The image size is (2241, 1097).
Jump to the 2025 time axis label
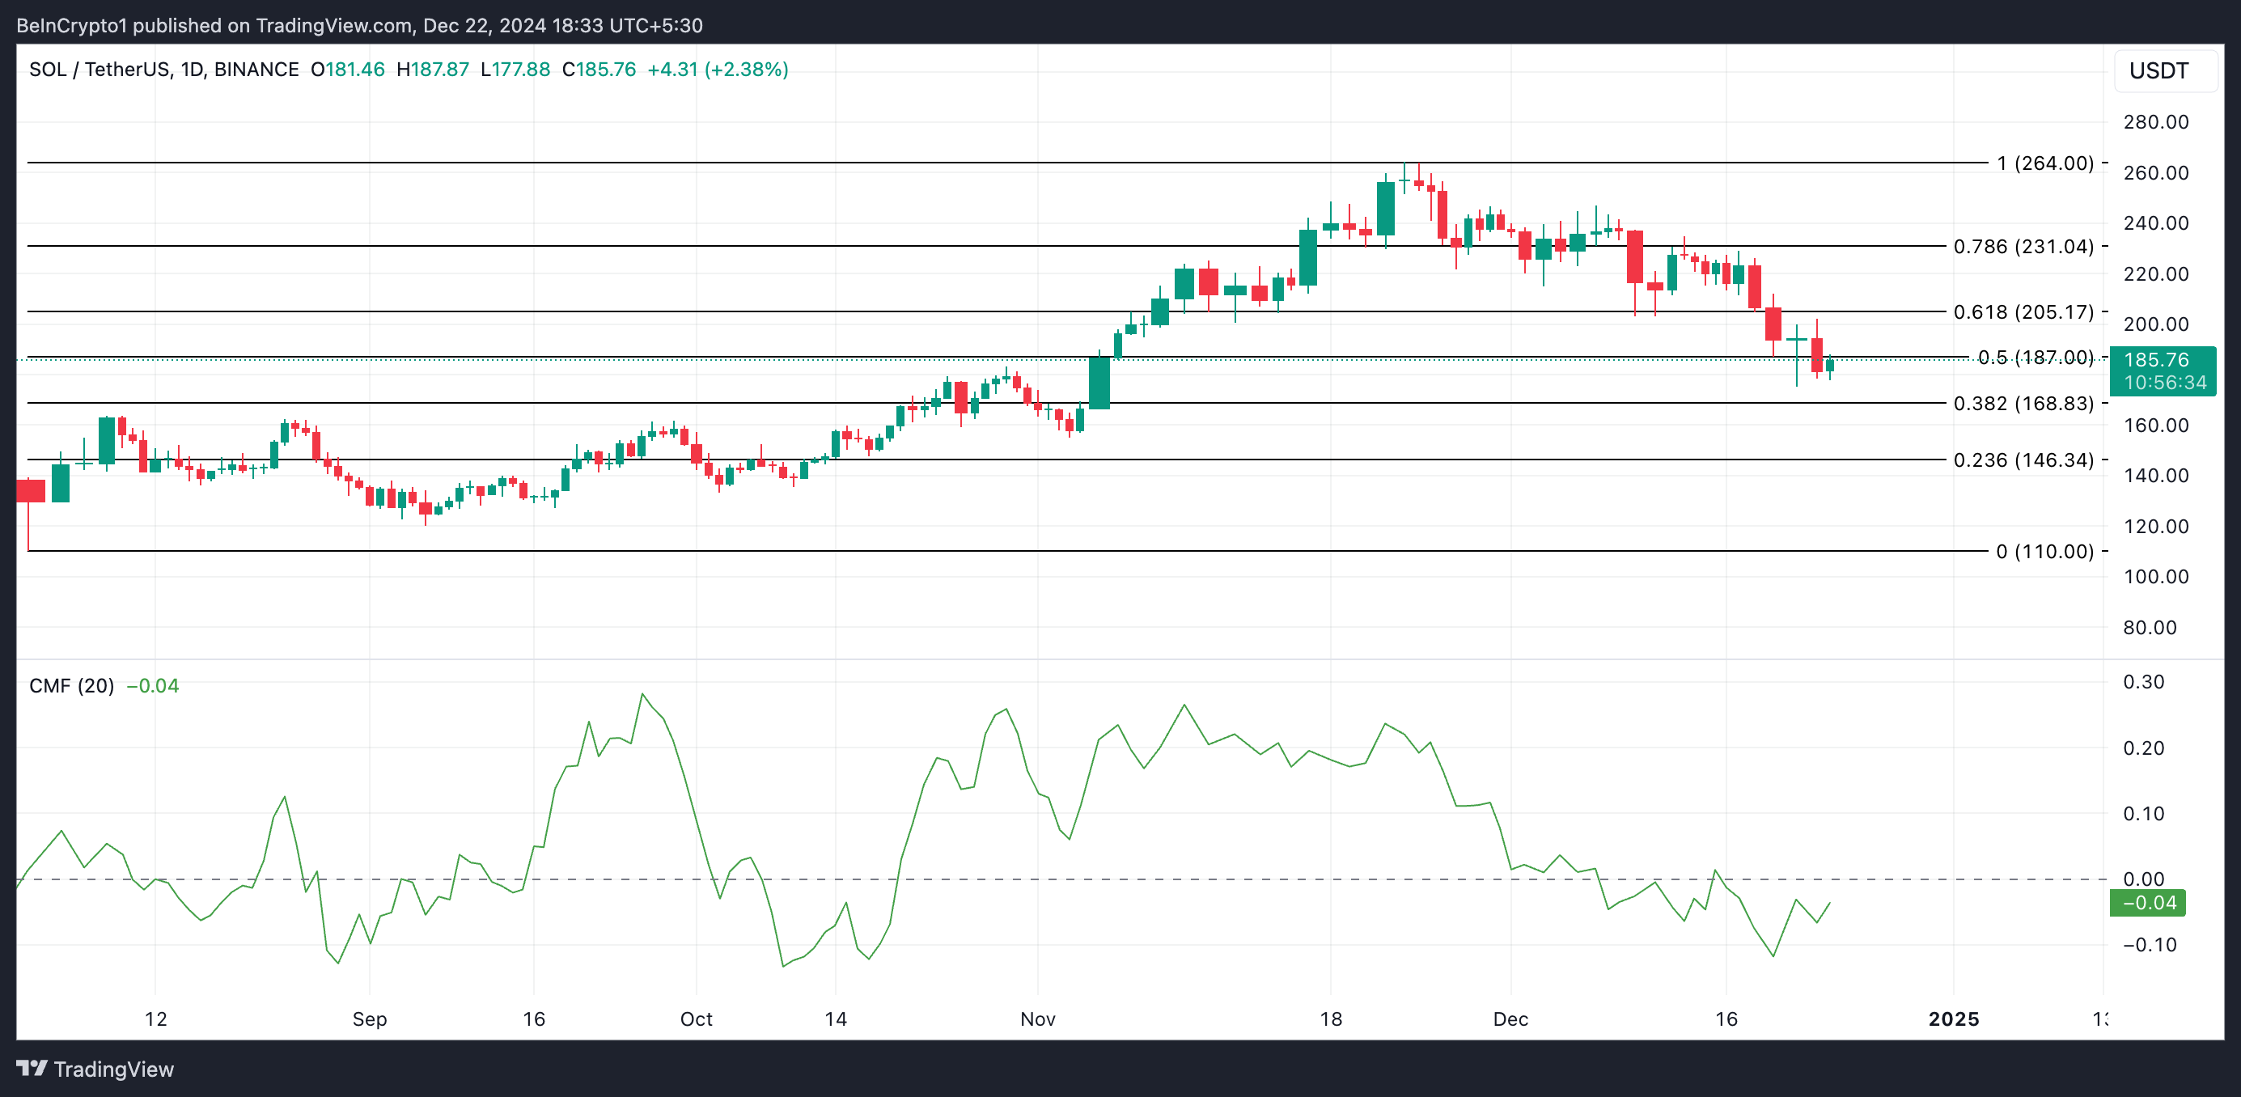pyautogui.click(x=1953, y=1019)
